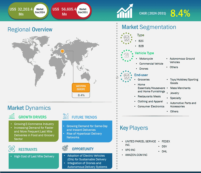The width and height of the screenshot is (201, 173).
Task: Click the OPPORTUNITY title
Action: click(83, 149)
